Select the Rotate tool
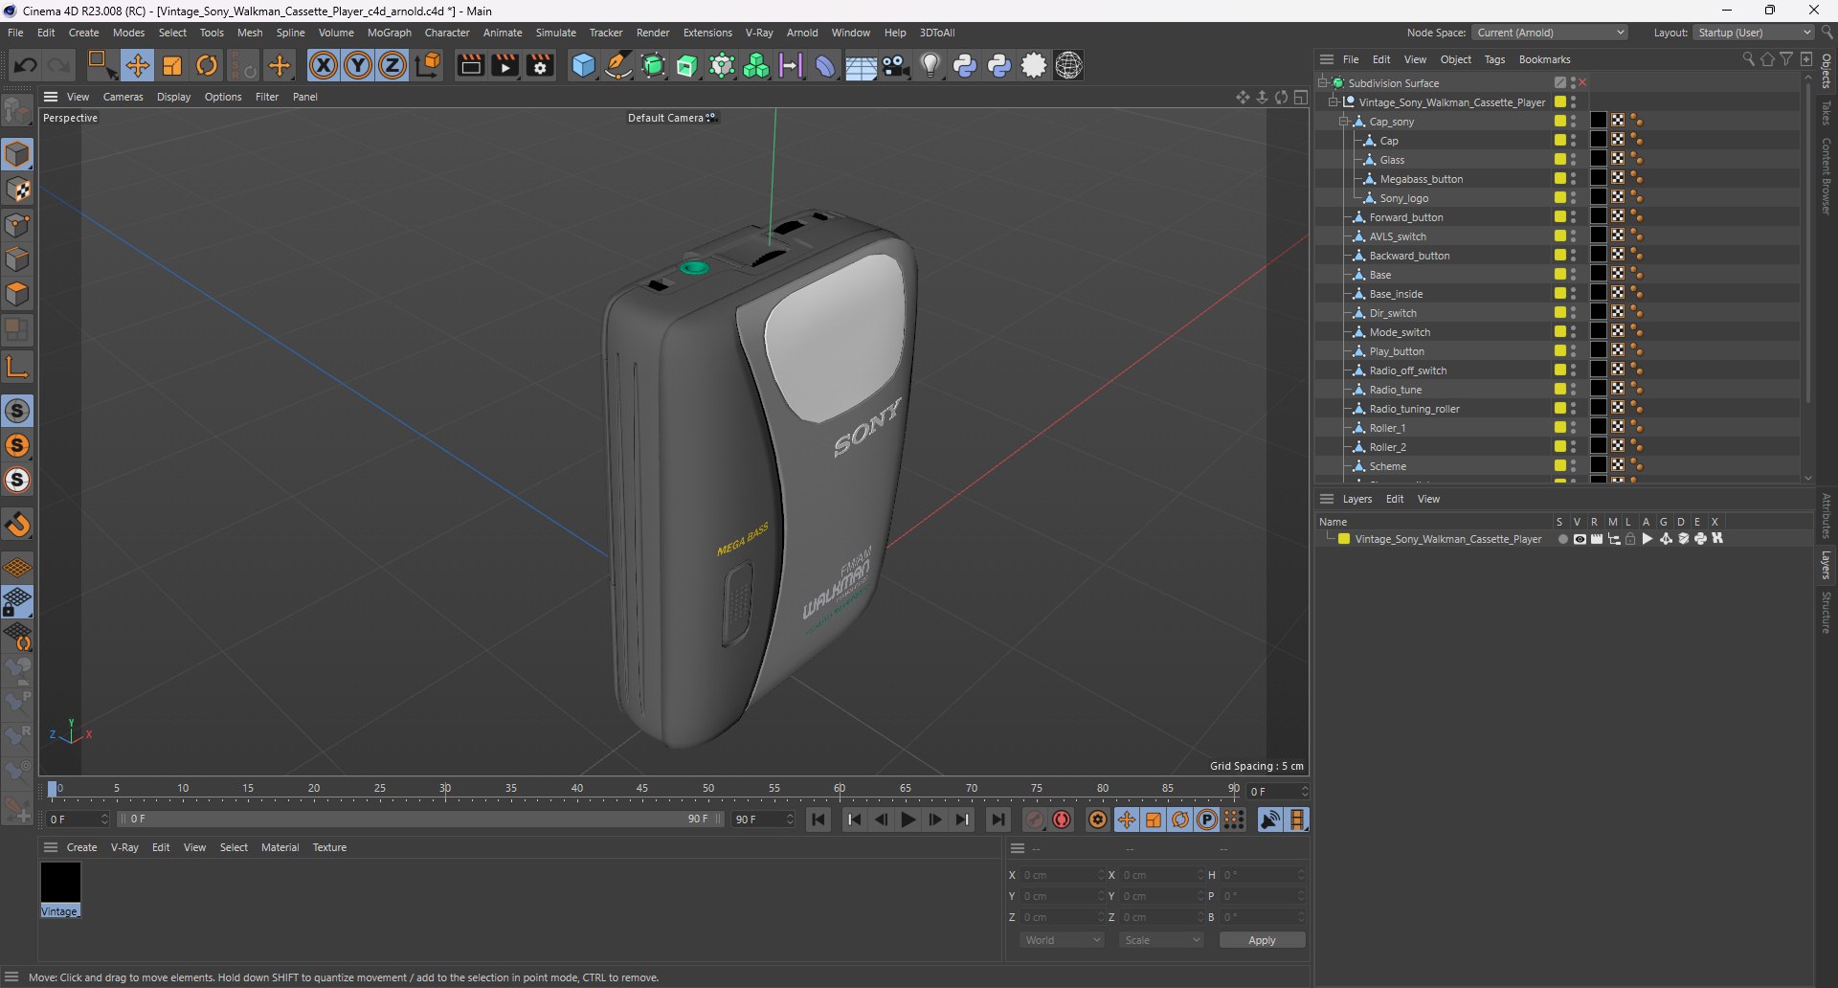This screenshot has height=988, width=1838. point(207,65)
